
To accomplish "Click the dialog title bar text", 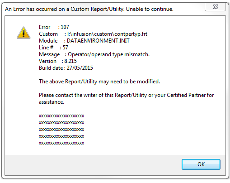I will tap(89, 9).
